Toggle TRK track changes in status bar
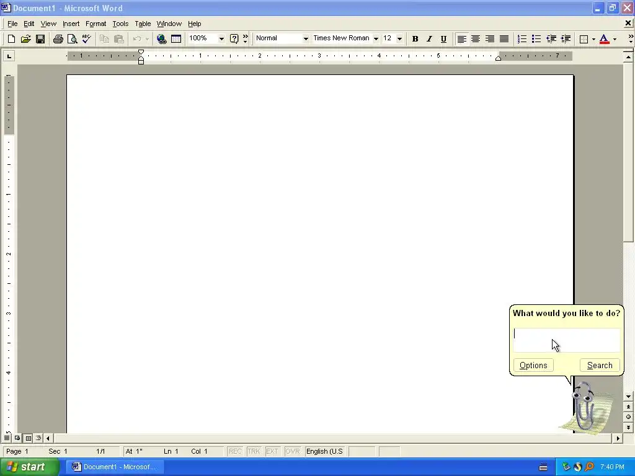Image resolution: width=635 pixels, height=476 pixels. pos(254,451)
